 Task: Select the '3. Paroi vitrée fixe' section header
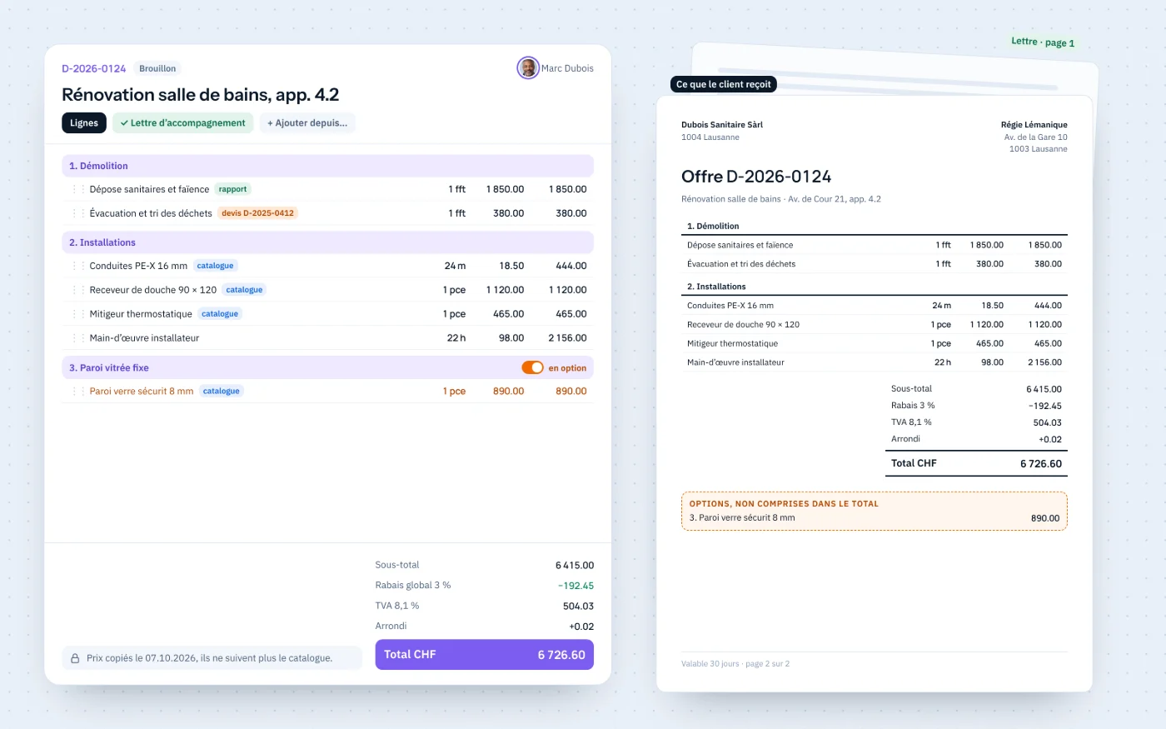pos(327,367)
